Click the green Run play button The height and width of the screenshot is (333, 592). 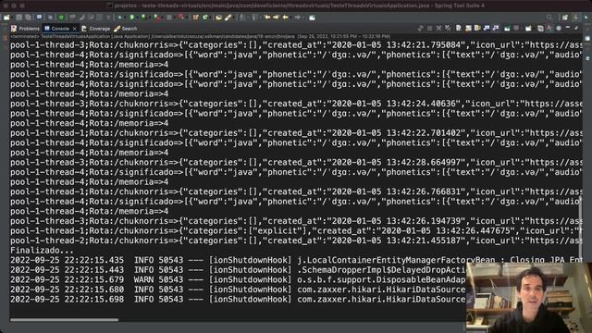pyautogui.click(x=131, y=18)
